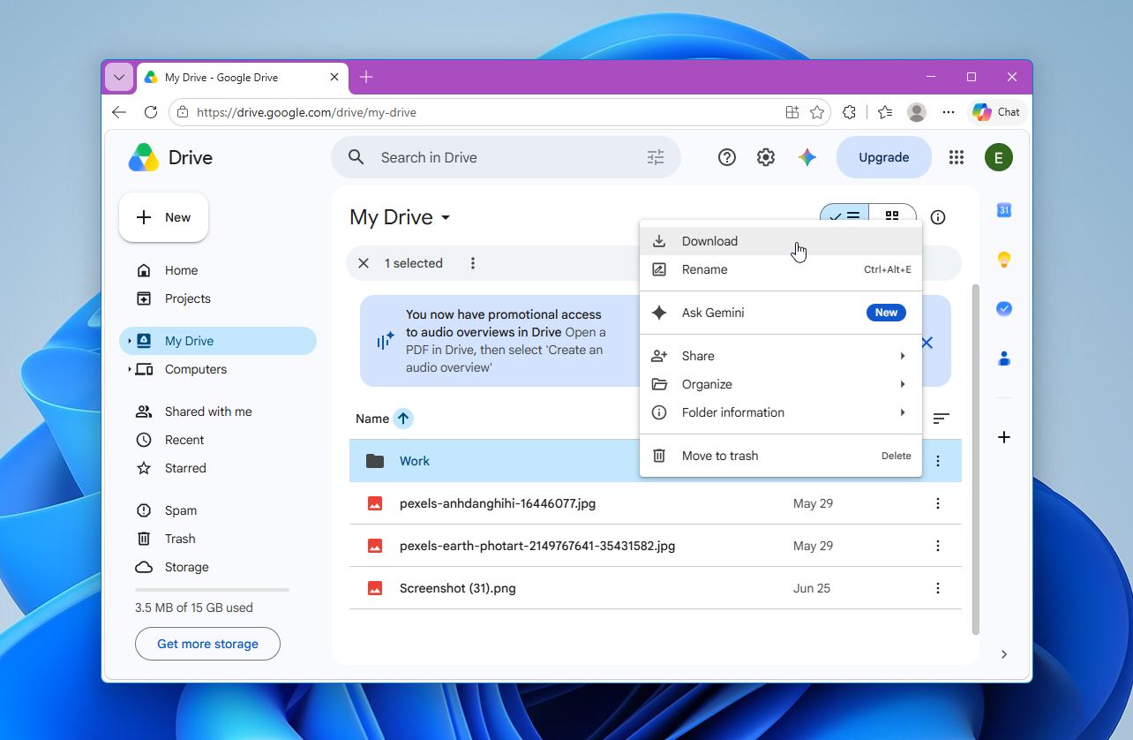Open Storage in sidebar
The height and width of the screenshot is (740, 1133).
[x=218, y=567]
